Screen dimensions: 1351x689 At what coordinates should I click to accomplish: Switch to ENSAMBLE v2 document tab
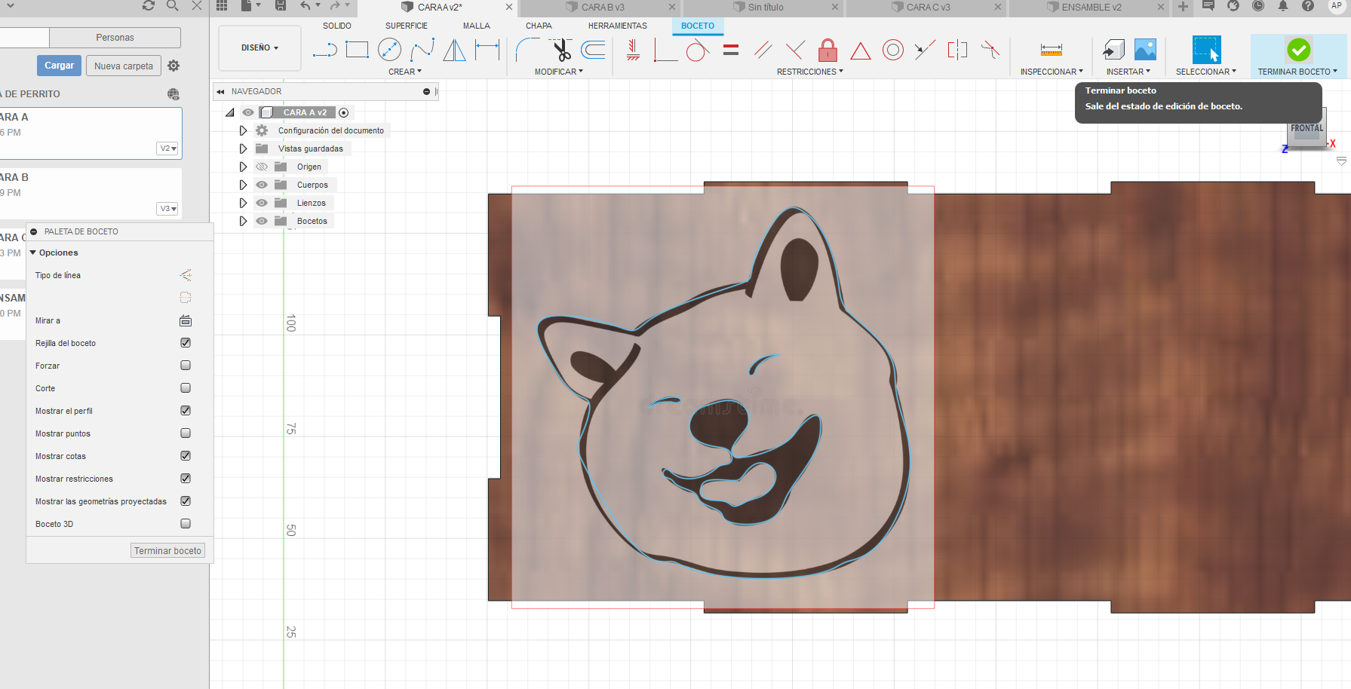[1091, 8]
